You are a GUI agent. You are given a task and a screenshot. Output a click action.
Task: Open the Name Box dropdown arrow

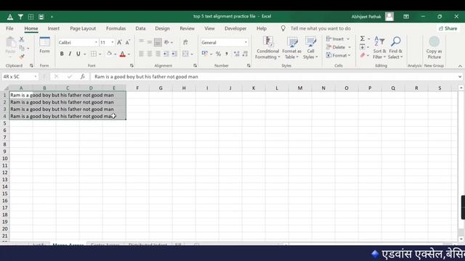(36, 77)
